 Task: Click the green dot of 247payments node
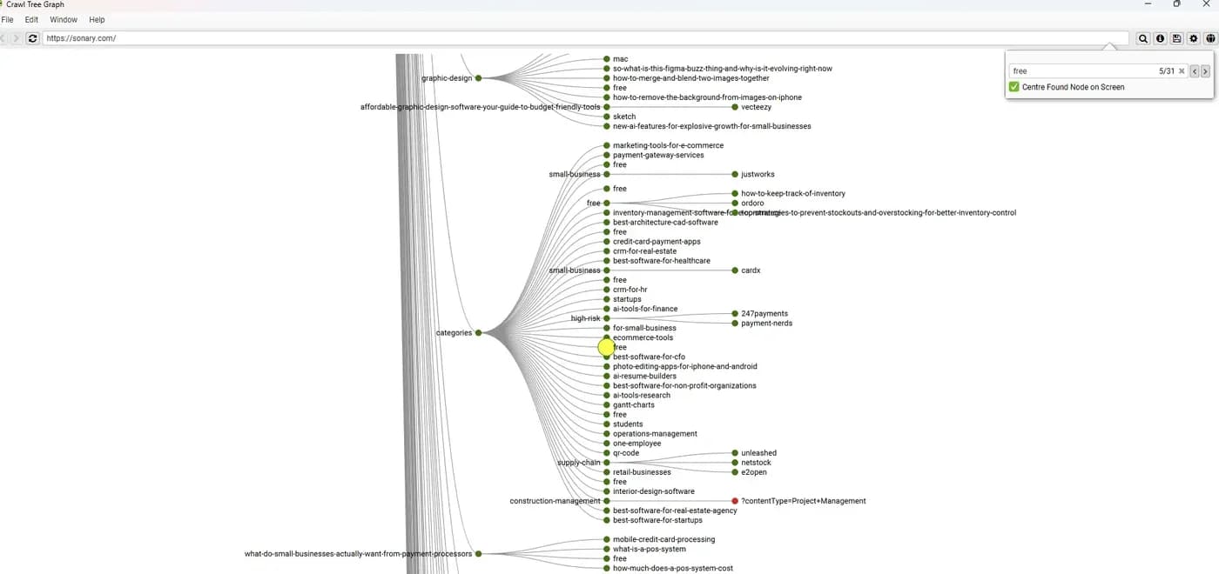click(735, 313)
